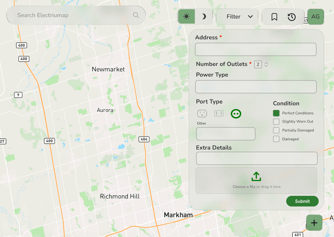Select the standard wall outlet port type
The image size is (334, 237).
pos(202,113)
